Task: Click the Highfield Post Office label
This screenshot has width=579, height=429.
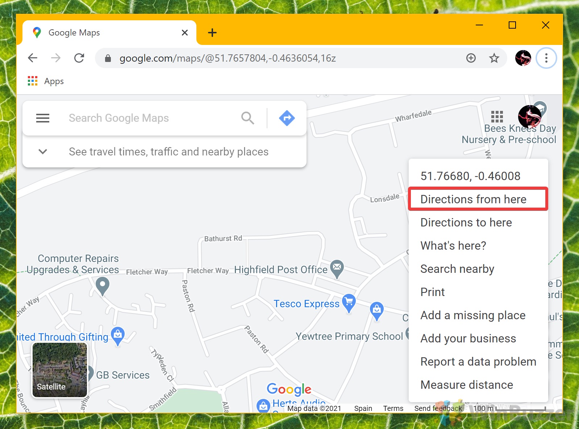Action: pyautogui.click(x=281, y=270)
